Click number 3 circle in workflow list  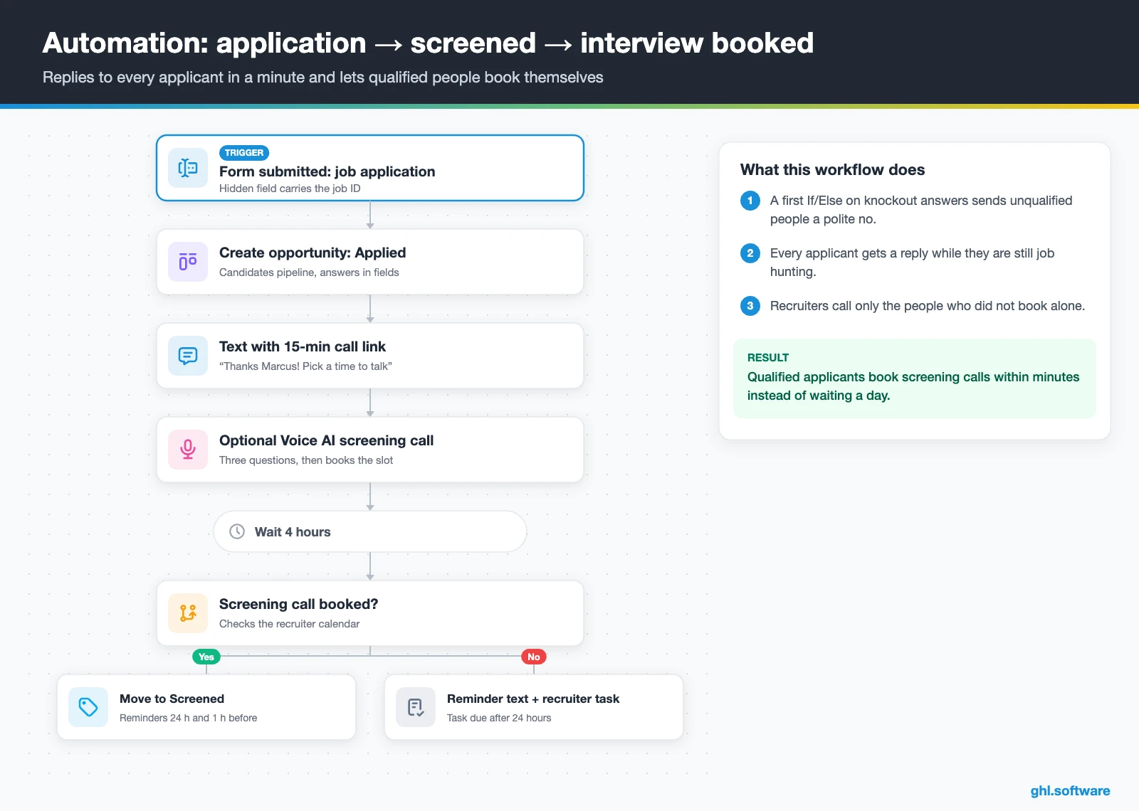(x=750, y=306)
